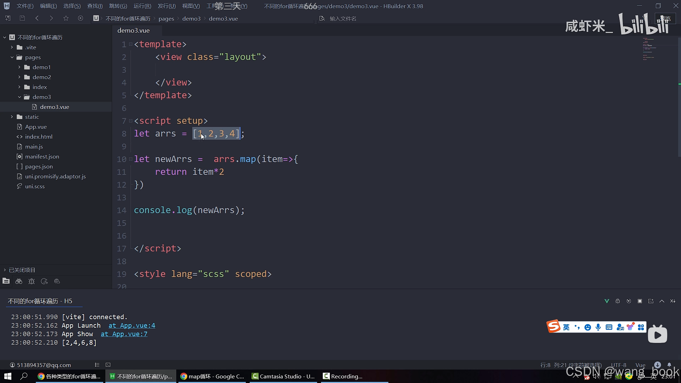This screenshot has height=383, width=681.
Task: Collapse the demo3 folder
Action: [20, 97]
